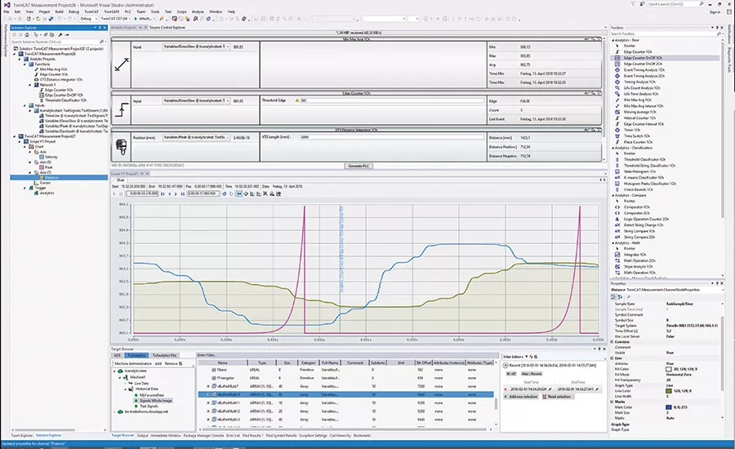Click delete X on filter time row
The height and width of the screenshot is (449, 735).
[506, 389]
